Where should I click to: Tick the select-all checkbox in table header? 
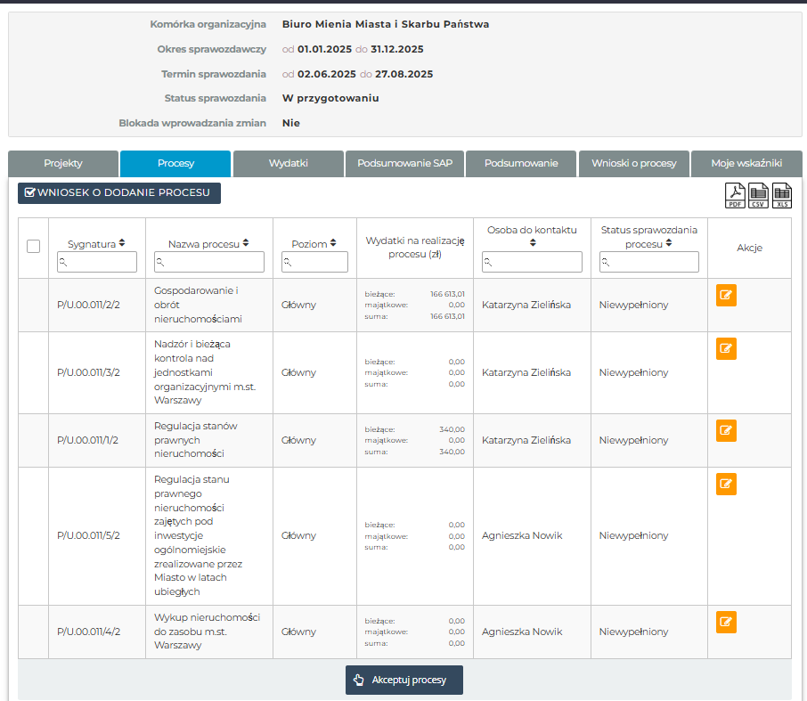coord(34,247)
